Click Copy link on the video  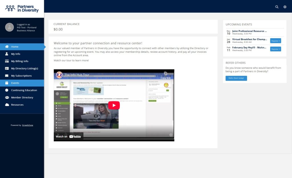165,75
